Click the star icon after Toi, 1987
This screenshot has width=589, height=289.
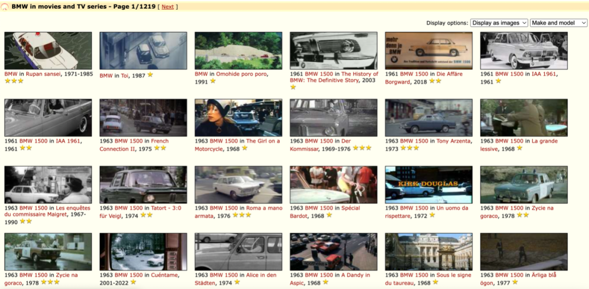click(151, 75)
